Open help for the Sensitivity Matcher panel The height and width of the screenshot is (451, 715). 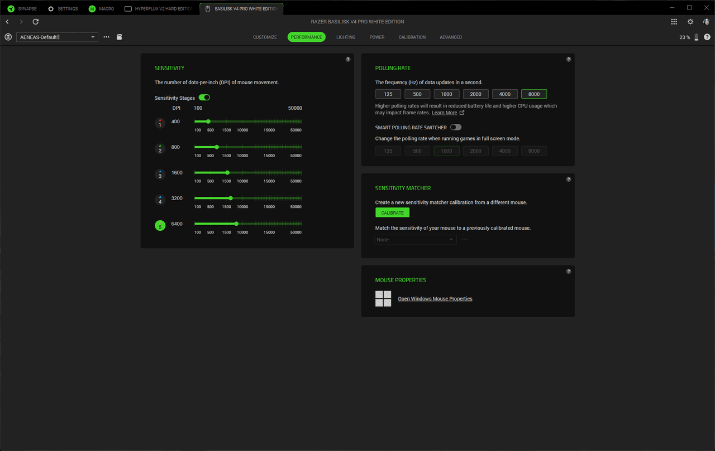tap(569, 180)
